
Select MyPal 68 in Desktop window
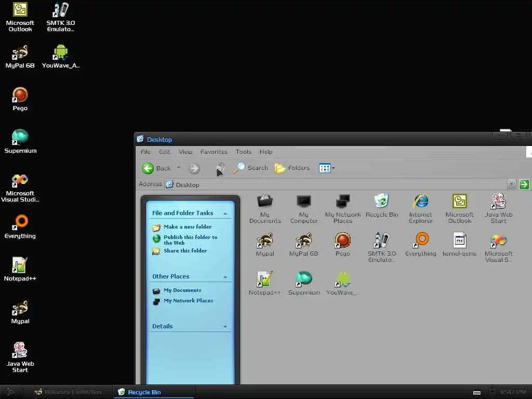(303, 245)
